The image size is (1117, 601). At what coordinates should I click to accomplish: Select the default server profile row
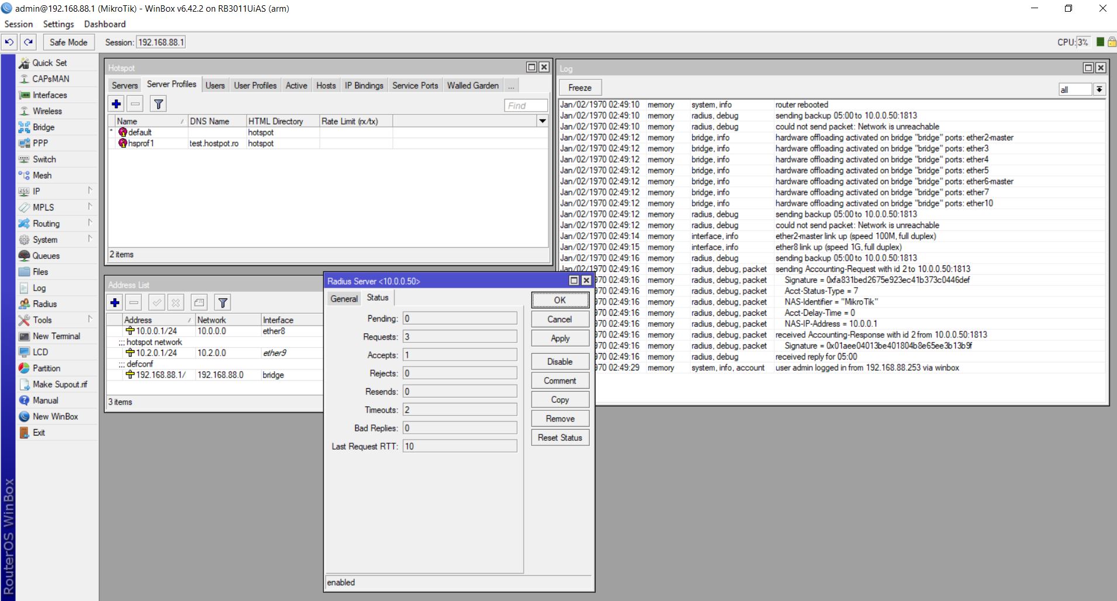click(x=328, y=132)
